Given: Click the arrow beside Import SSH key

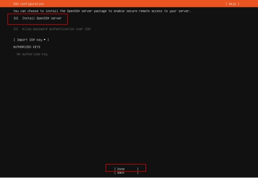Looking at the screenshot, I should (x=45, y=40).
